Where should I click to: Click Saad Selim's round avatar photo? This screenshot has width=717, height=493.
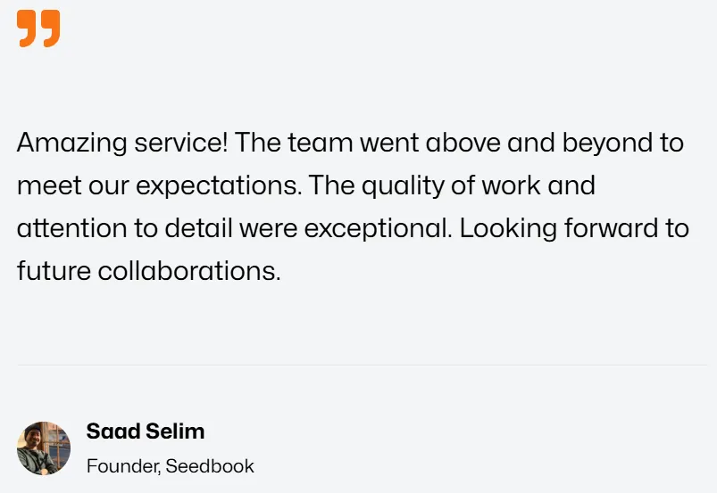[44, 448]
